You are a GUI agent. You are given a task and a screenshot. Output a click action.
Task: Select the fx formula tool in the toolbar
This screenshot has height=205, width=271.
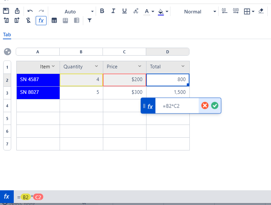[x=41, y=20]
